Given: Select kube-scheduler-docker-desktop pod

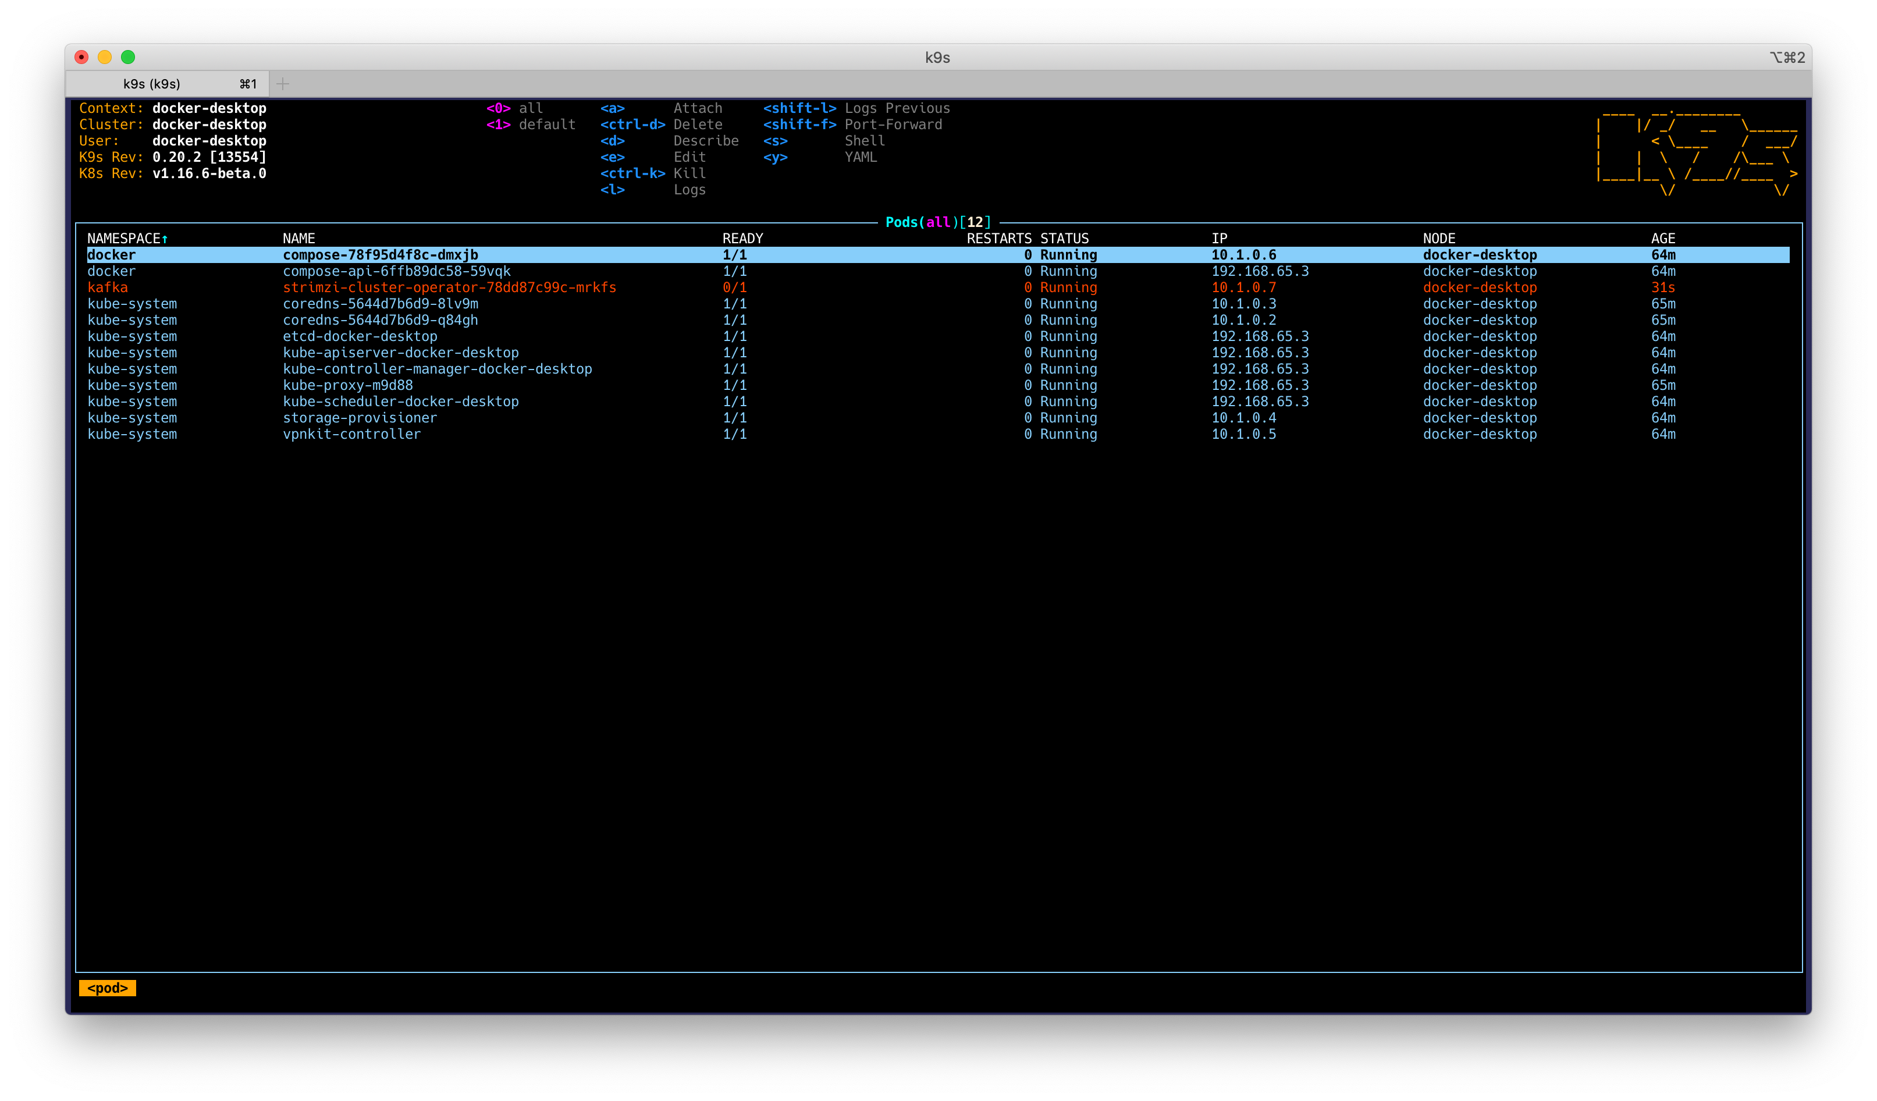Looking at the screenshot, I should [938, 402].
